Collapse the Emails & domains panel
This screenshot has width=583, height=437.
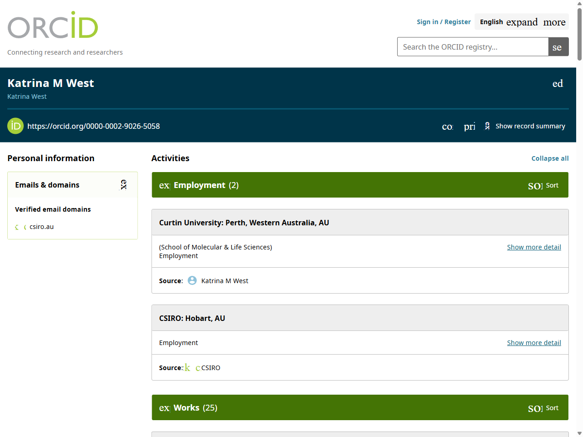click(x=123, y=185)
